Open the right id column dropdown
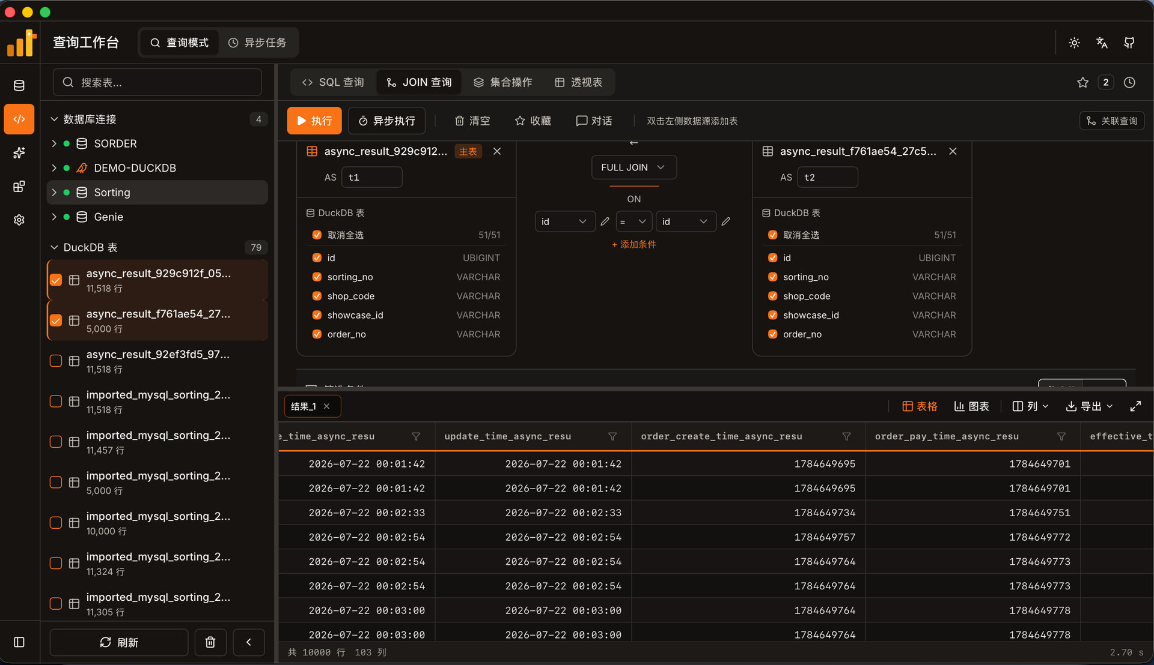Screen dimensions: 1154x665 pos(686,221)
